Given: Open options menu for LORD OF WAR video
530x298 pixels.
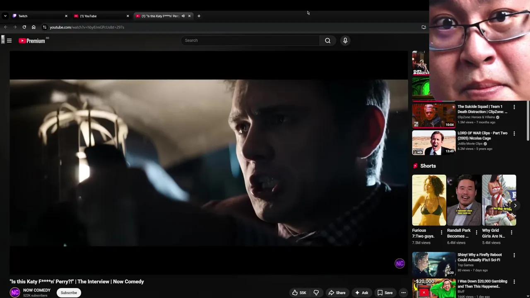Looking at the screenshot, I should coord(514,134).
